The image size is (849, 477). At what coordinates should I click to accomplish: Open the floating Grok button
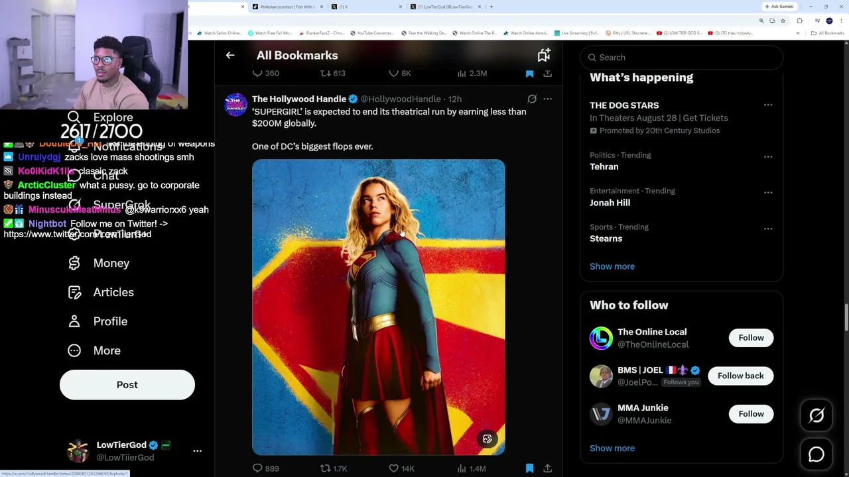(816, 415)
